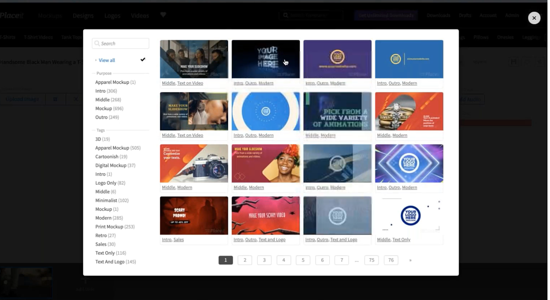Screen dimensions: 550x300
Task: Jump to page 76 of results
Action: tap(391, 260)
